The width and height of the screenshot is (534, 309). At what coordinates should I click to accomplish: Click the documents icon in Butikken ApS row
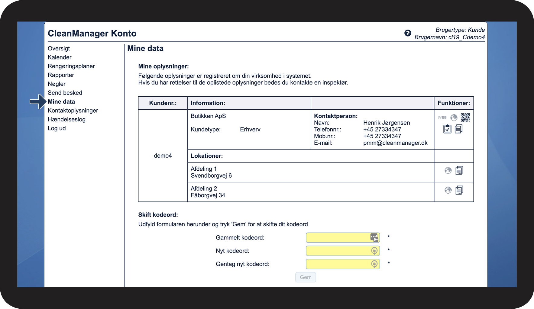pos(458,129)
